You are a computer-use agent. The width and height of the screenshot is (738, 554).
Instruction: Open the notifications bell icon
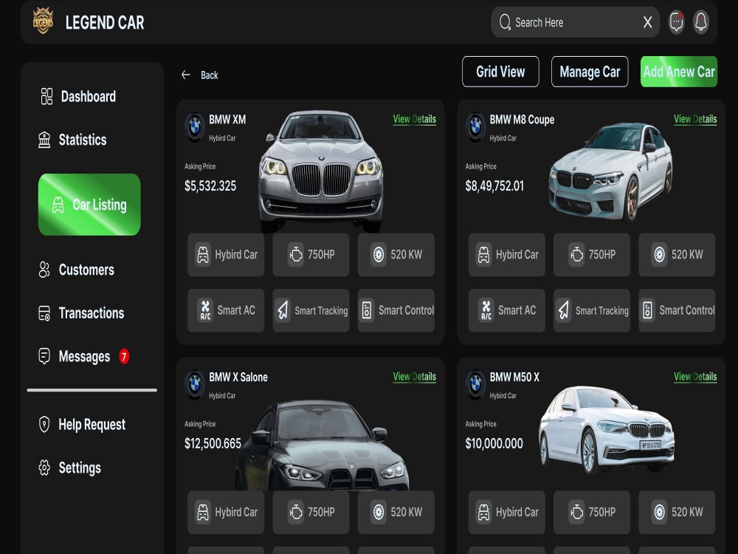pos(701,22)
